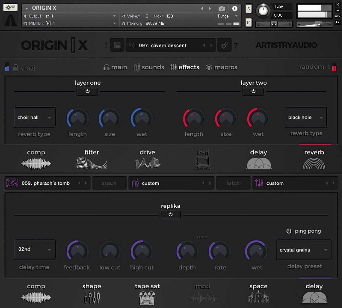342x308 pixels.
Task: Click the red bars icon near random
Action: tap(334, 67)
